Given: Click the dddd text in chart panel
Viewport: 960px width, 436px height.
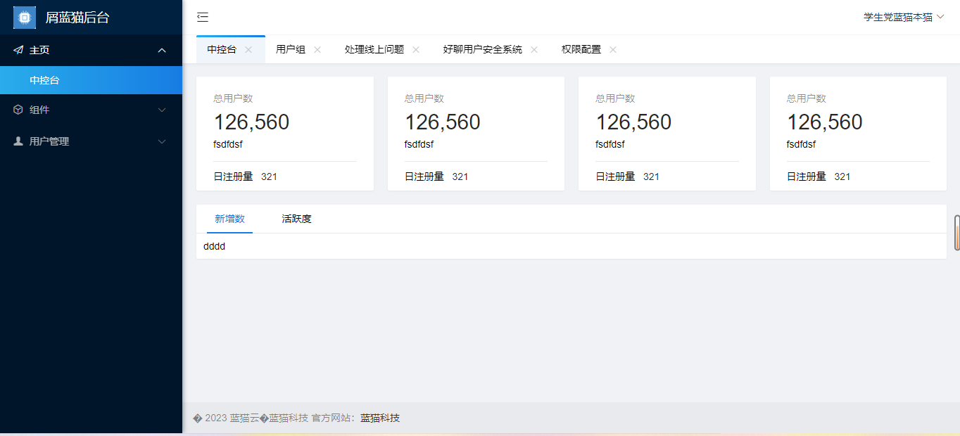Looking at the screenshot, I should (x=214, y=246).
